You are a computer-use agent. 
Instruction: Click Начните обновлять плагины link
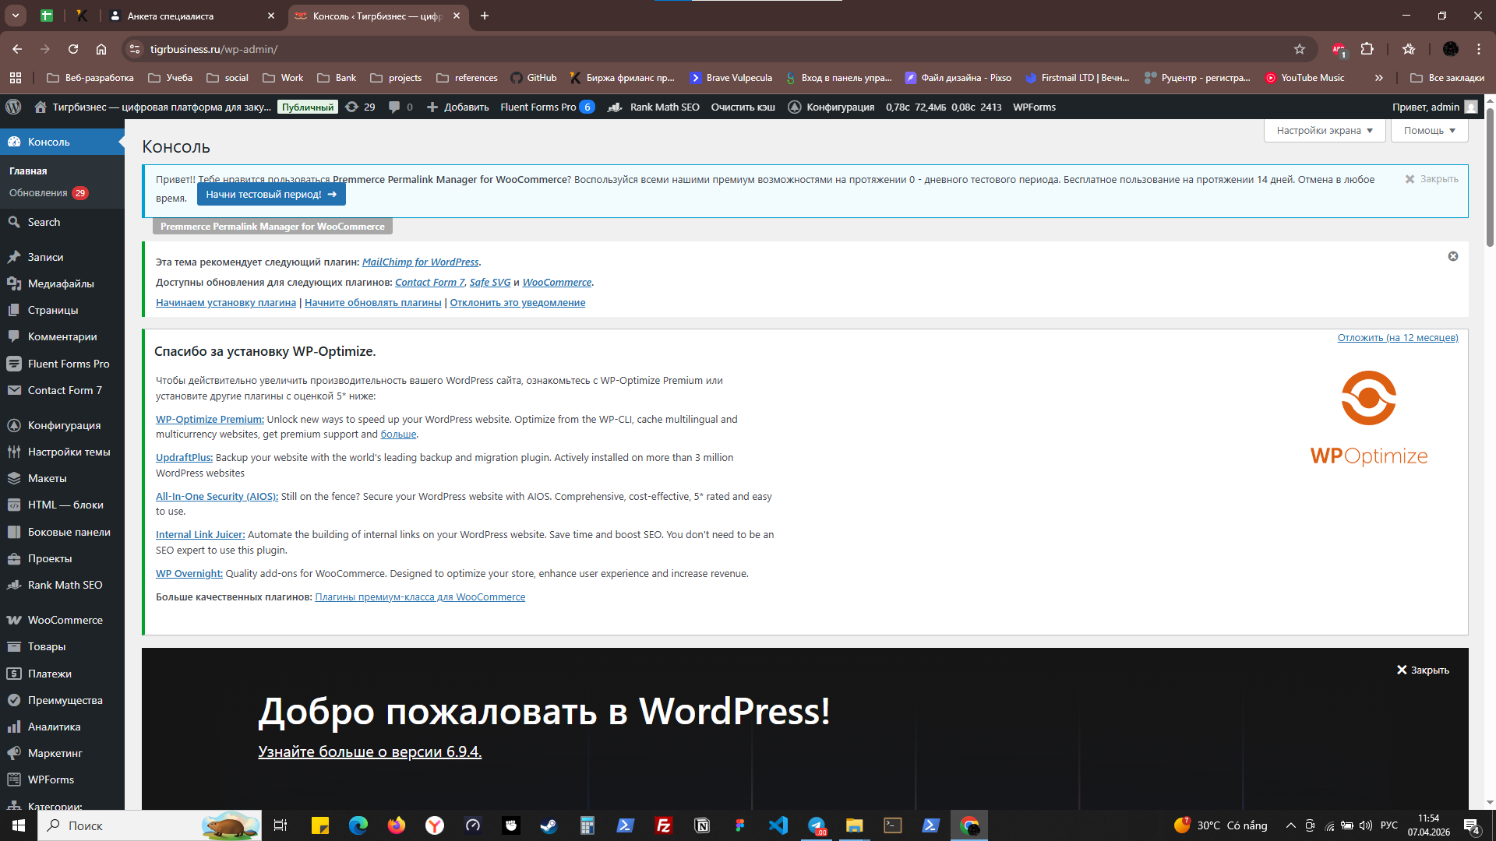pos(372,303)
